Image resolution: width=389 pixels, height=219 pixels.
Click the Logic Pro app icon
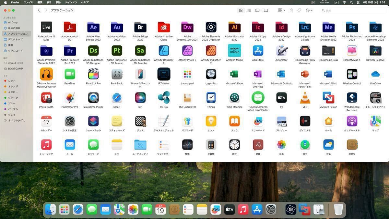[211, 74]
